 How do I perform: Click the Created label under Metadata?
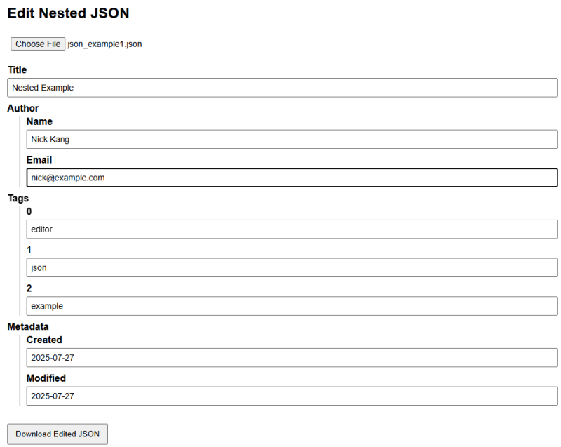[44, 340]
